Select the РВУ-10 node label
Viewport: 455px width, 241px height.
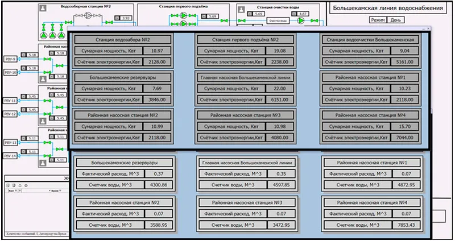point(11,72)
